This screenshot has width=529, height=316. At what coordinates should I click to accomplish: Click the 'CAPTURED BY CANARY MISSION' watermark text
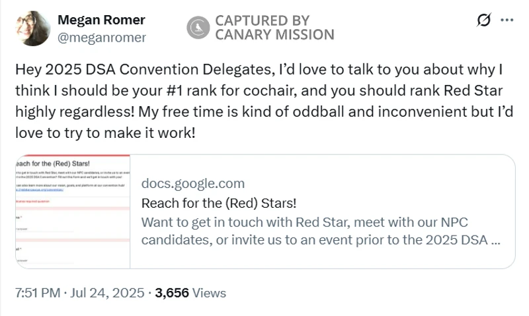click(274, 28)
